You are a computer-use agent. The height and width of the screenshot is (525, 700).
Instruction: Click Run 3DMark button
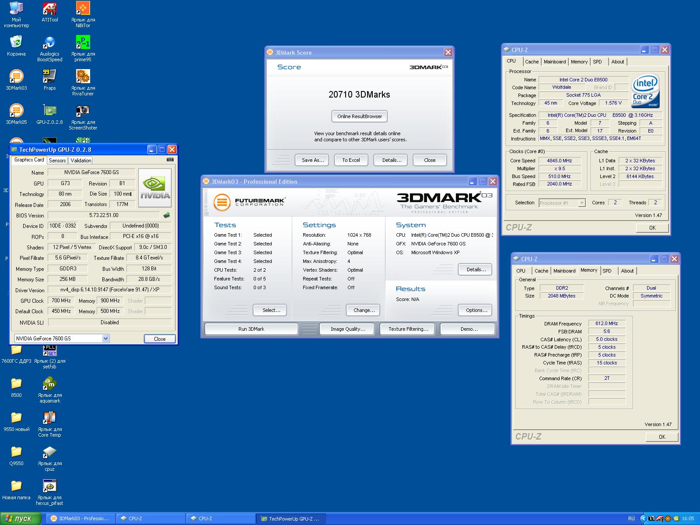click(251, 329)
